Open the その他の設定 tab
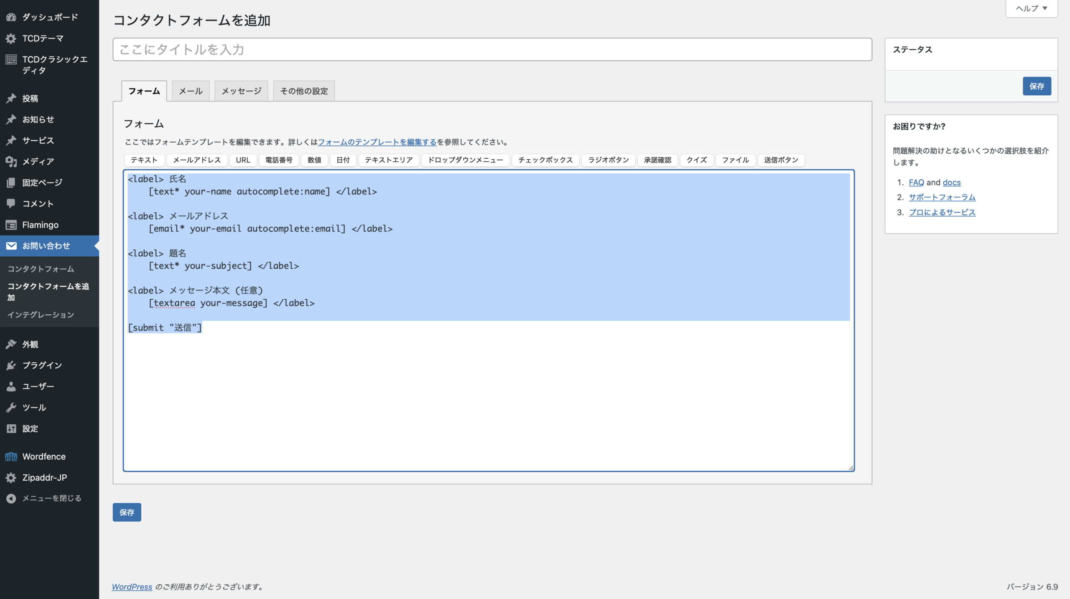The image size is (1070, 599). tap(304, 91)
